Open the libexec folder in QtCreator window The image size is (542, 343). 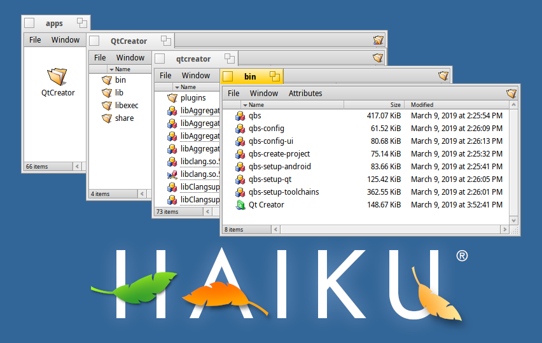(107, 106)
